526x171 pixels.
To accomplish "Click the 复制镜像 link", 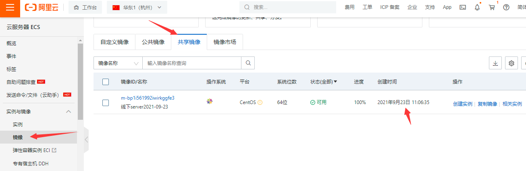I will coord(487,104).
